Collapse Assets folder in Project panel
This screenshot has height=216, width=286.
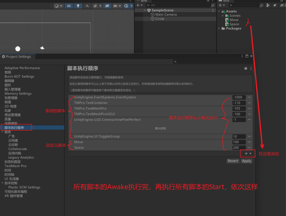click(x=219, y=11)
